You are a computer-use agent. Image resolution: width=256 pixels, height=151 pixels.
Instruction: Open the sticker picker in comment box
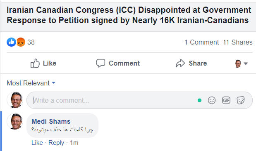[241, 100]
